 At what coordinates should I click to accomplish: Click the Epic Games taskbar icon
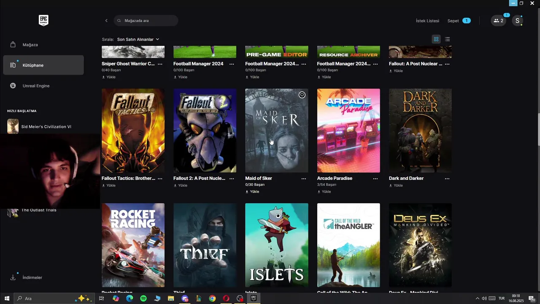point(254,299)
